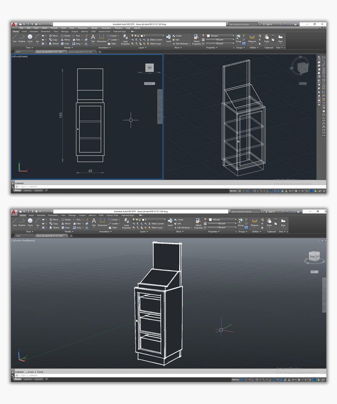Expand Utilities panel in upper window
337x404 pixels.
(x=254, y=48)
